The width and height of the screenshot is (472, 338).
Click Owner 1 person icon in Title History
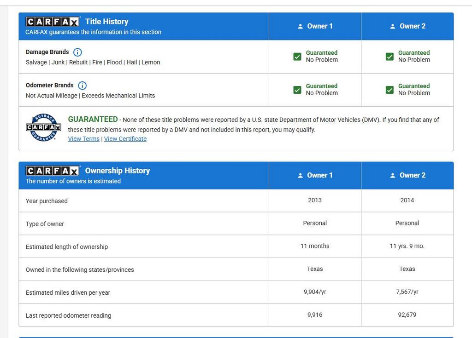[x=300, y=26]
